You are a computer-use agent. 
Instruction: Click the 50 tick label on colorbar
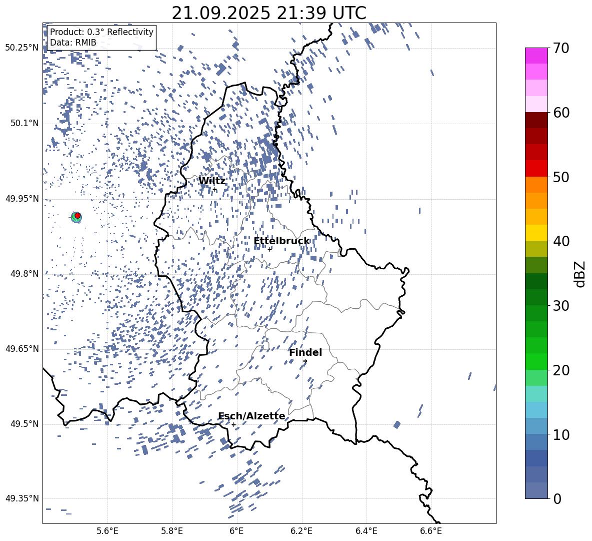pyautogui.click(x=560, y=177)
